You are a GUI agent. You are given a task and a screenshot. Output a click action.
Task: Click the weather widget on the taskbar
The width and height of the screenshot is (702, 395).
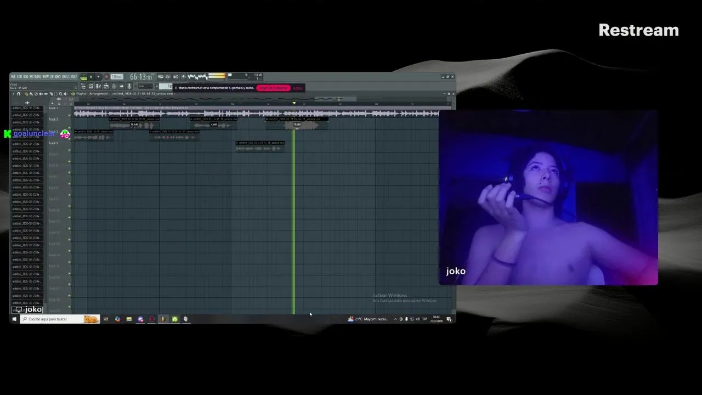point(369,319)
